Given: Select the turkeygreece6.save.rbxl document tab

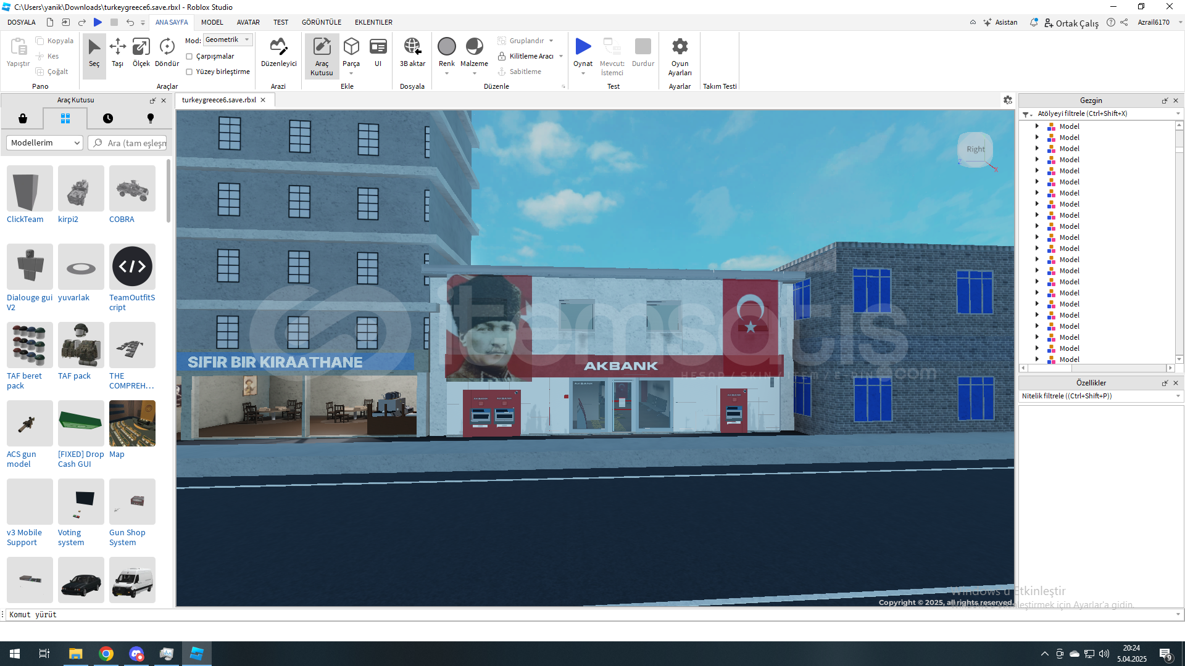Looking at the screenshot, I should (219, 100).
